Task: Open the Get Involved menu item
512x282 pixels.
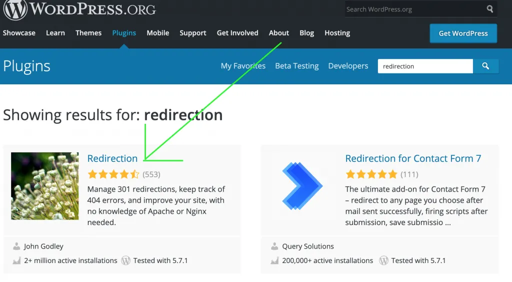Action: pyautogui.click(x=237, y=33)
